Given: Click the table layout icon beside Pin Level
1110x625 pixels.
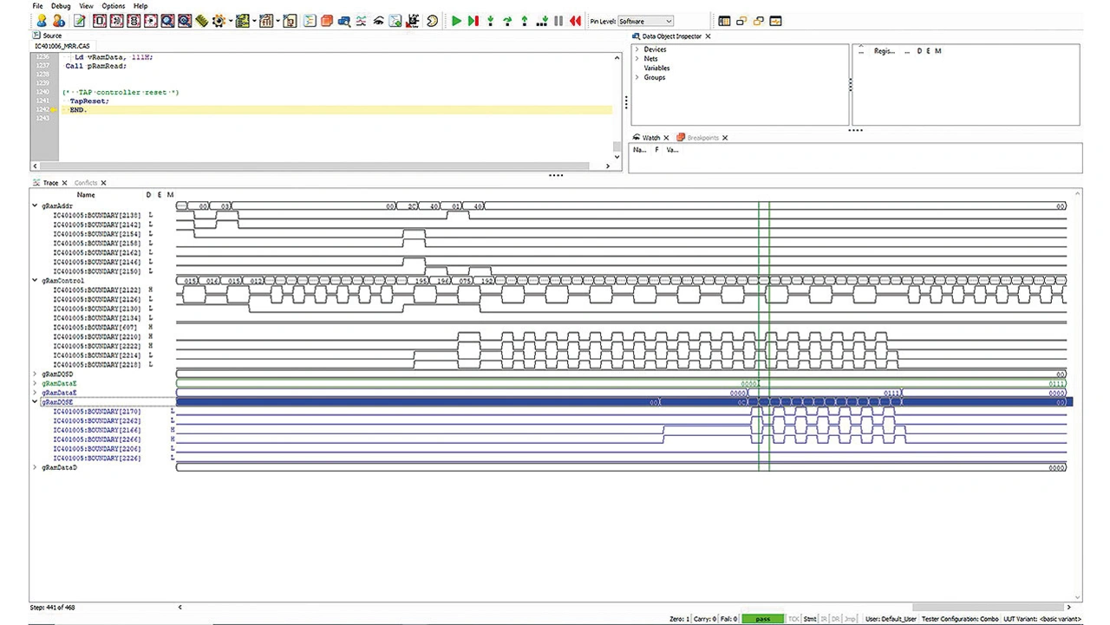Looking at the screenshot, I should click(725, 21).
